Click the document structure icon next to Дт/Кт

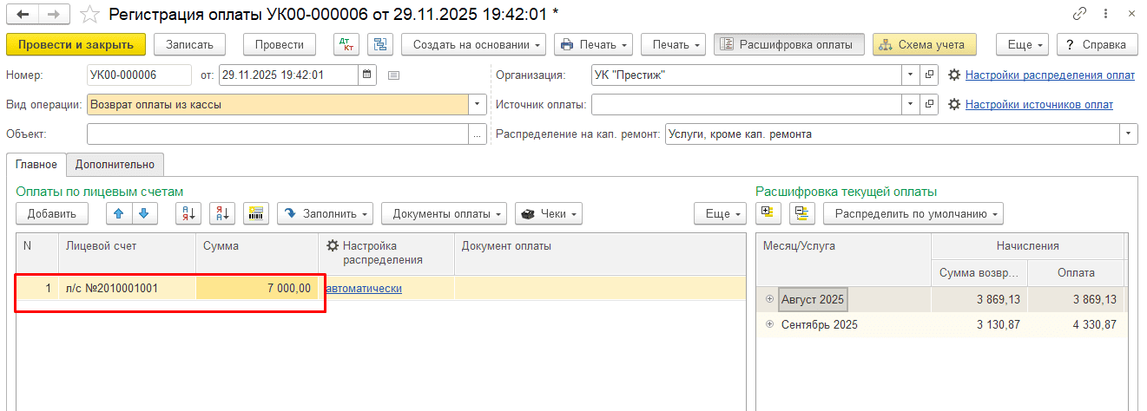[x=380, y=45]
